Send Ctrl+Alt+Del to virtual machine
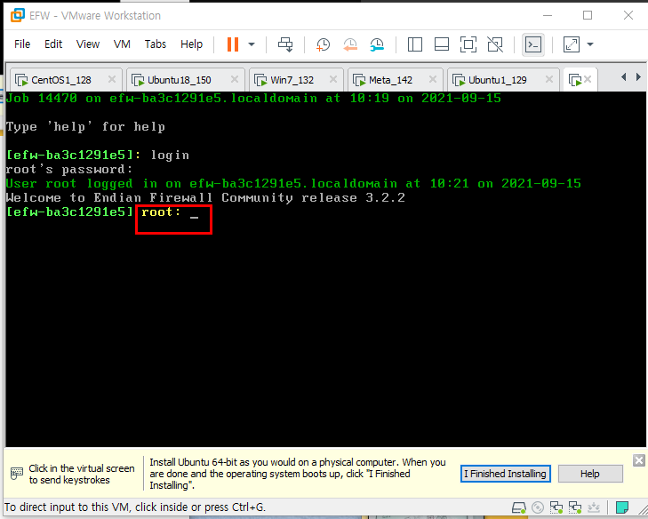 (285, 44)
